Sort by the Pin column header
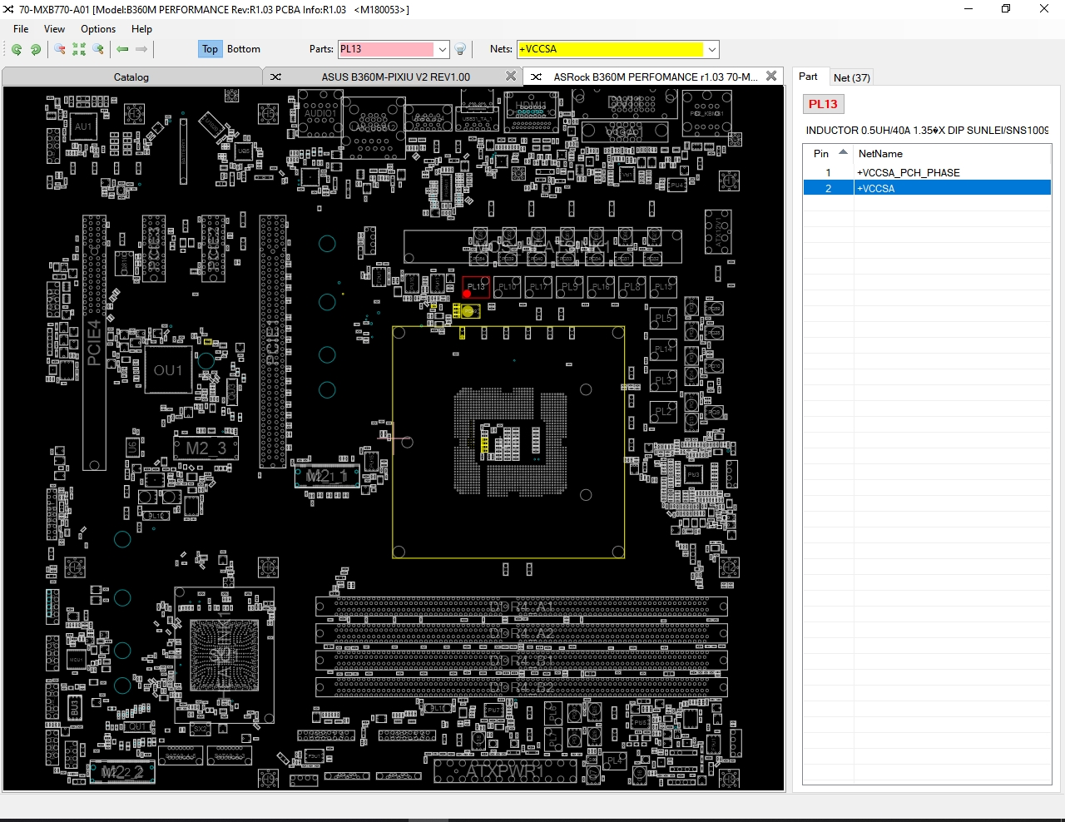Viewport: 1065px width, 822px height. tap(829, 153)
